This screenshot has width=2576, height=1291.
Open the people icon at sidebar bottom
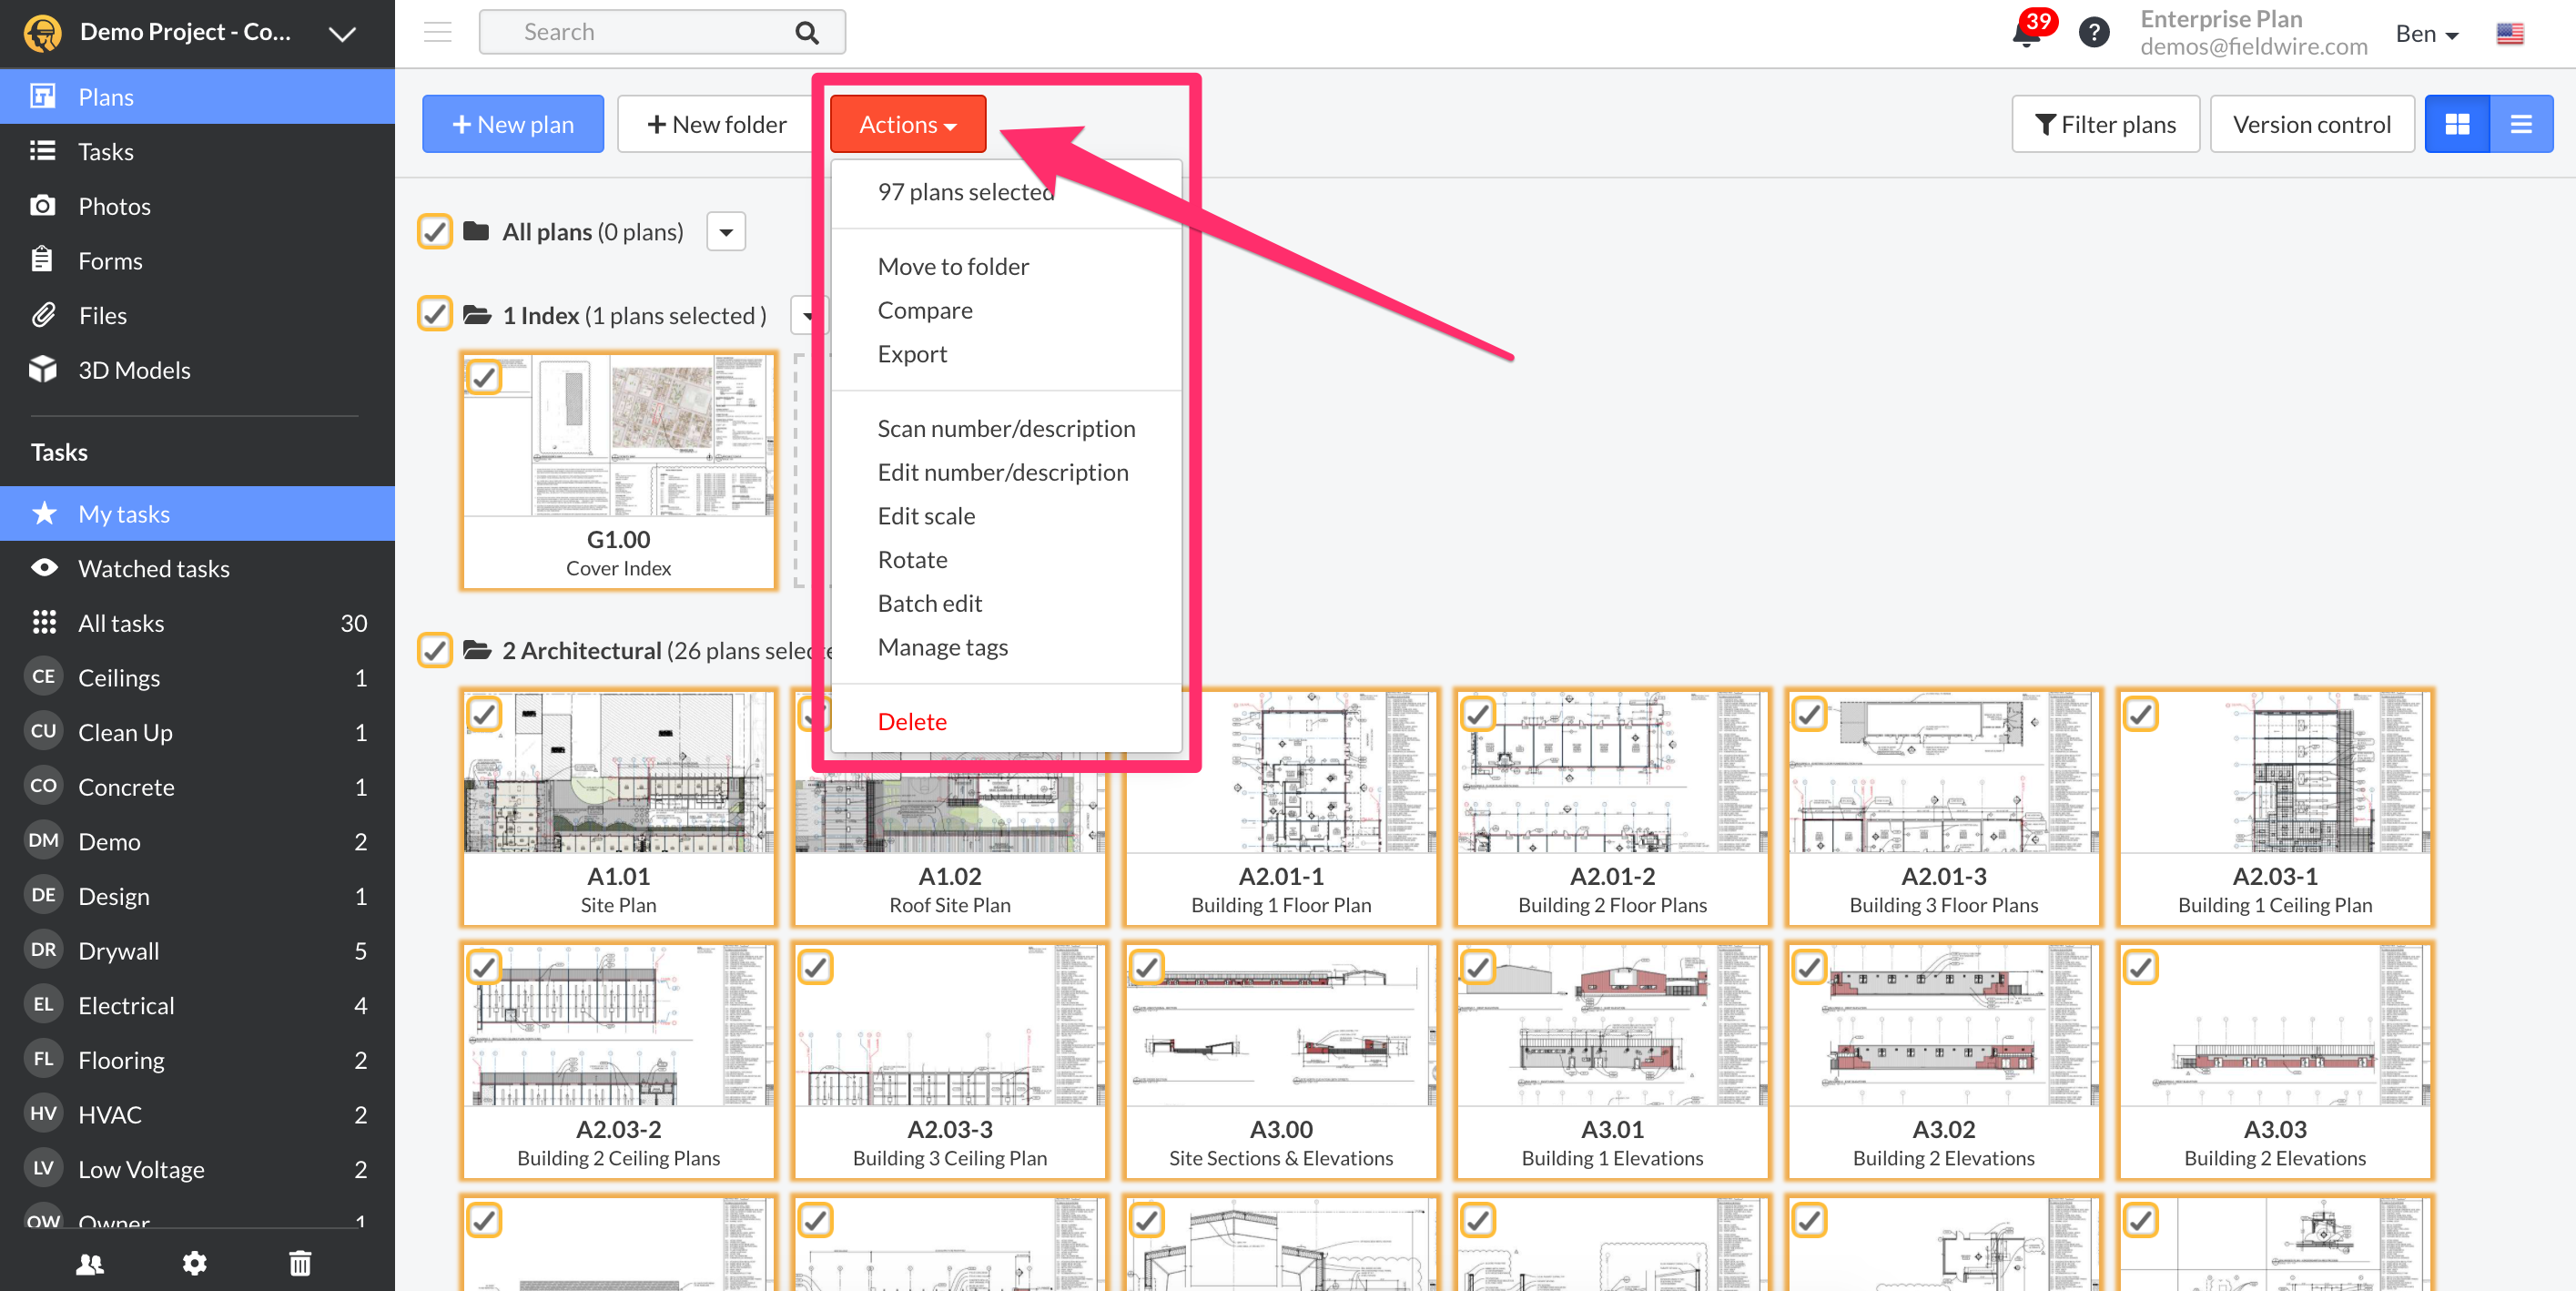90,1264
